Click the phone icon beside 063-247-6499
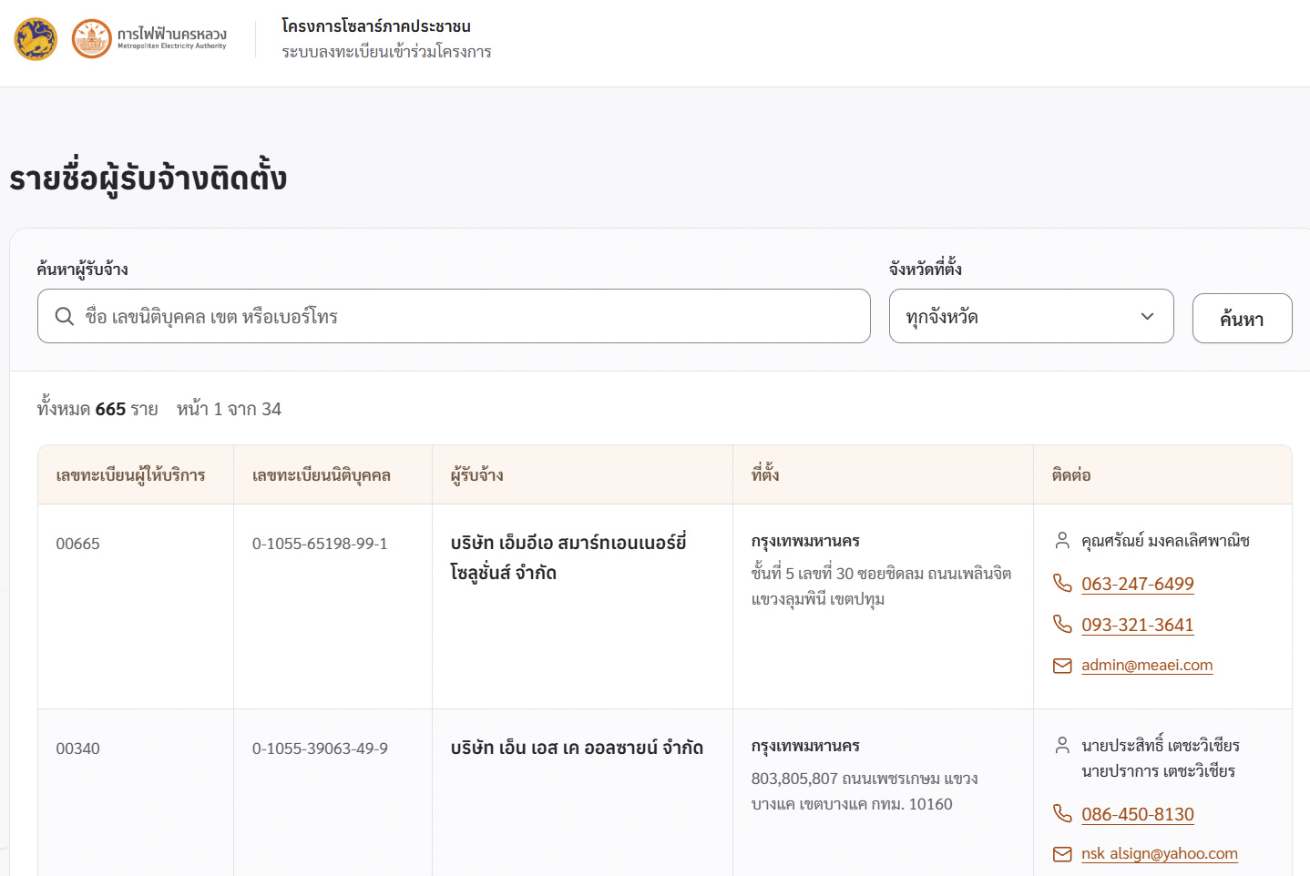This screenshot has height=876, width=1310. tap(1062, 583)
